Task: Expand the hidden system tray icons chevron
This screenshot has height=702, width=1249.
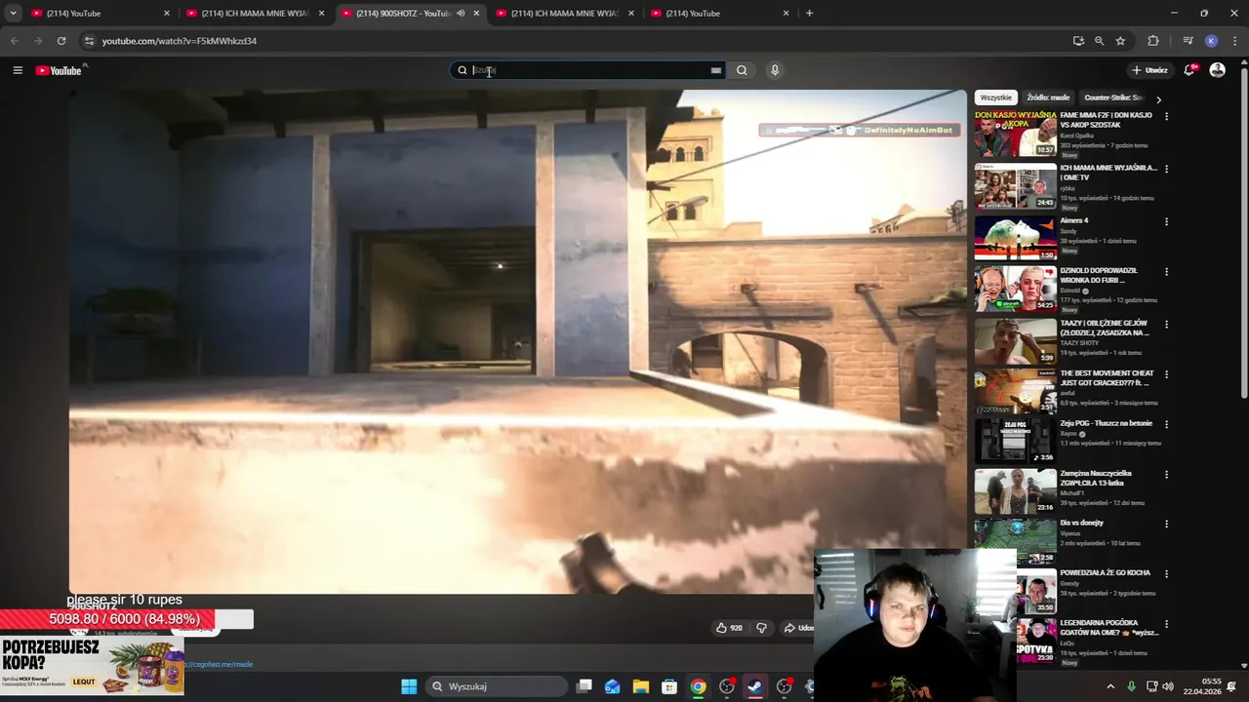Action: pos(1110,686)
